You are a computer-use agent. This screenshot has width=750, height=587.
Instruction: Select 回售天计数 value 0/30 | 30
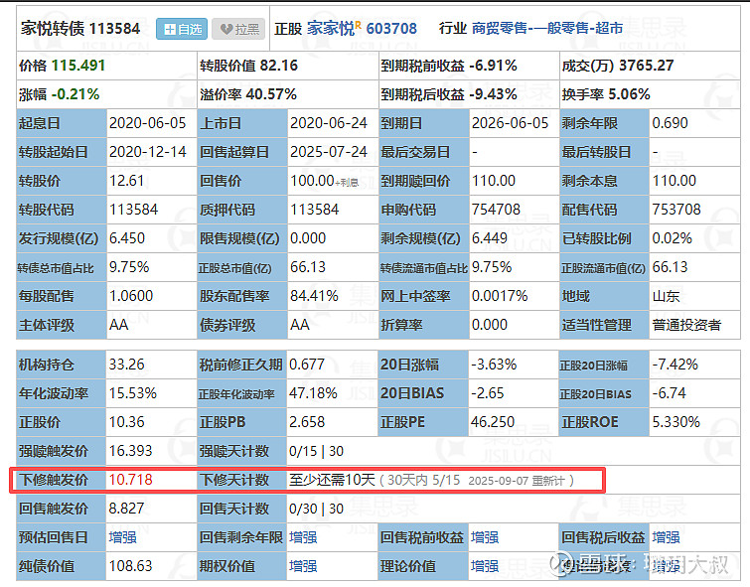pos(316,509)
